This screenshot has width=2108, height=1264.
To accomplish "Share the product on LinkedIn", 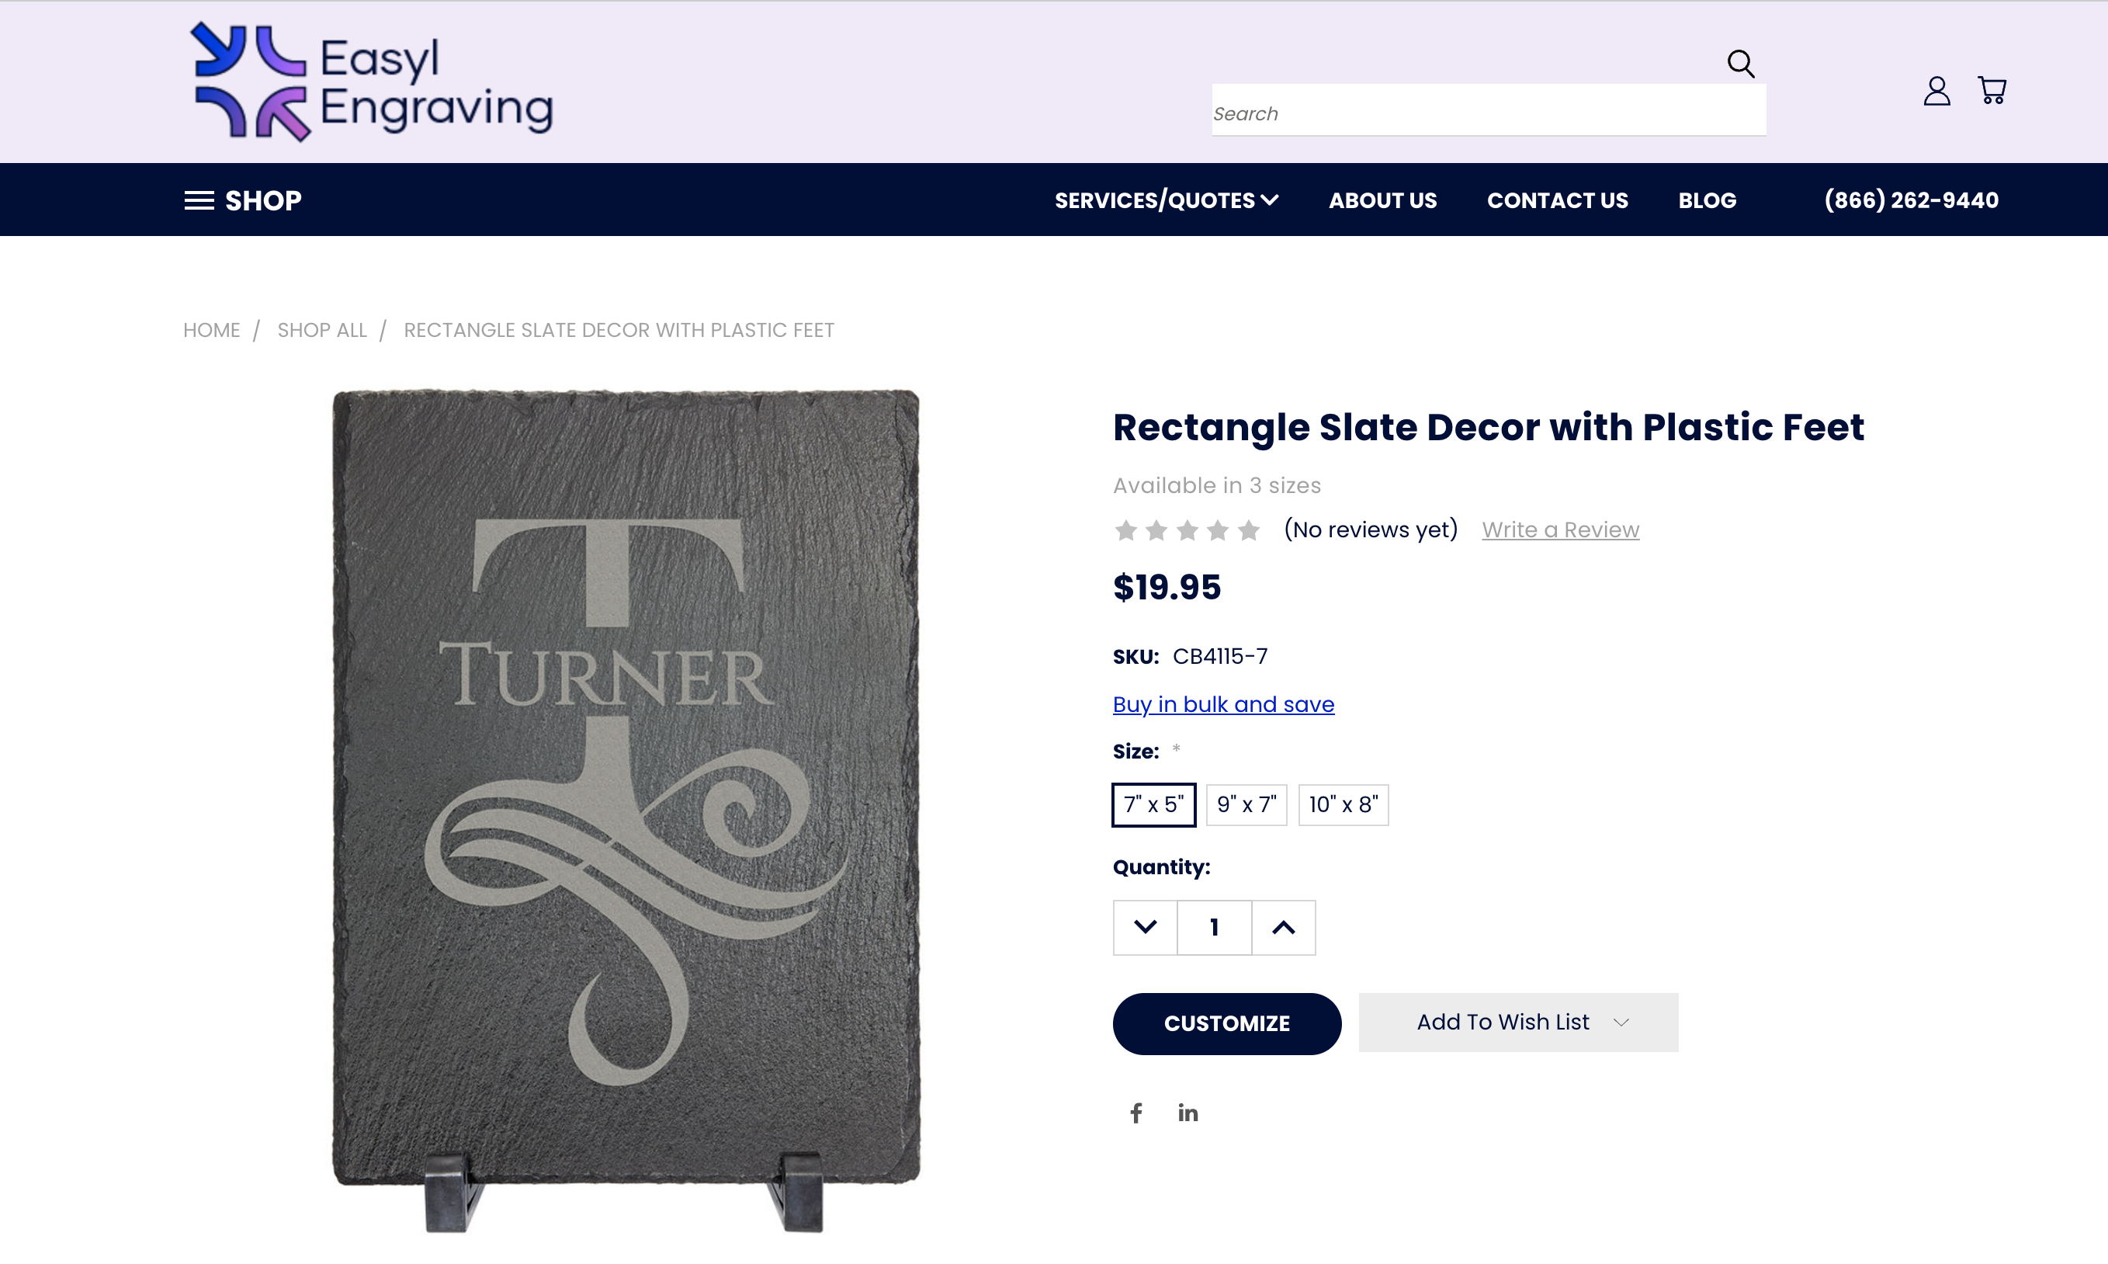I will point(1187,1113).
